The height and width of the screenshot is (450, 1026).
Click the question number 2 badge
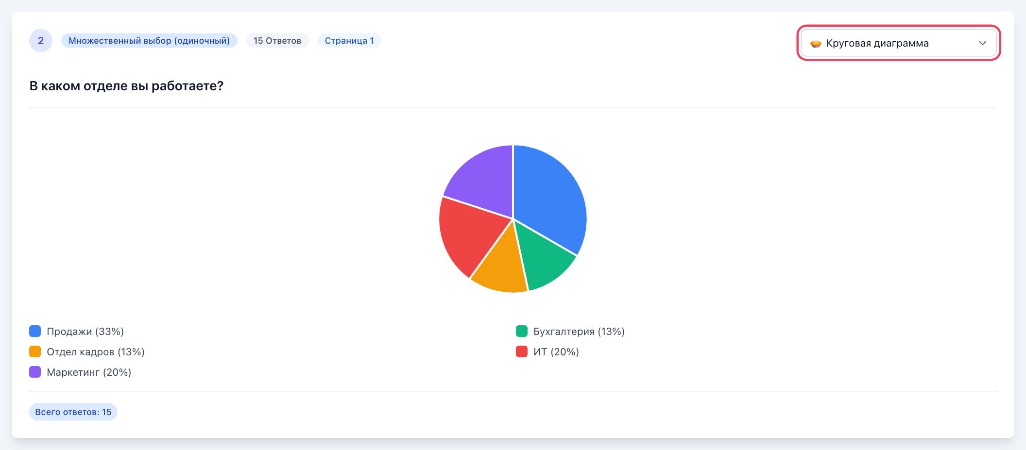point(41,41)
